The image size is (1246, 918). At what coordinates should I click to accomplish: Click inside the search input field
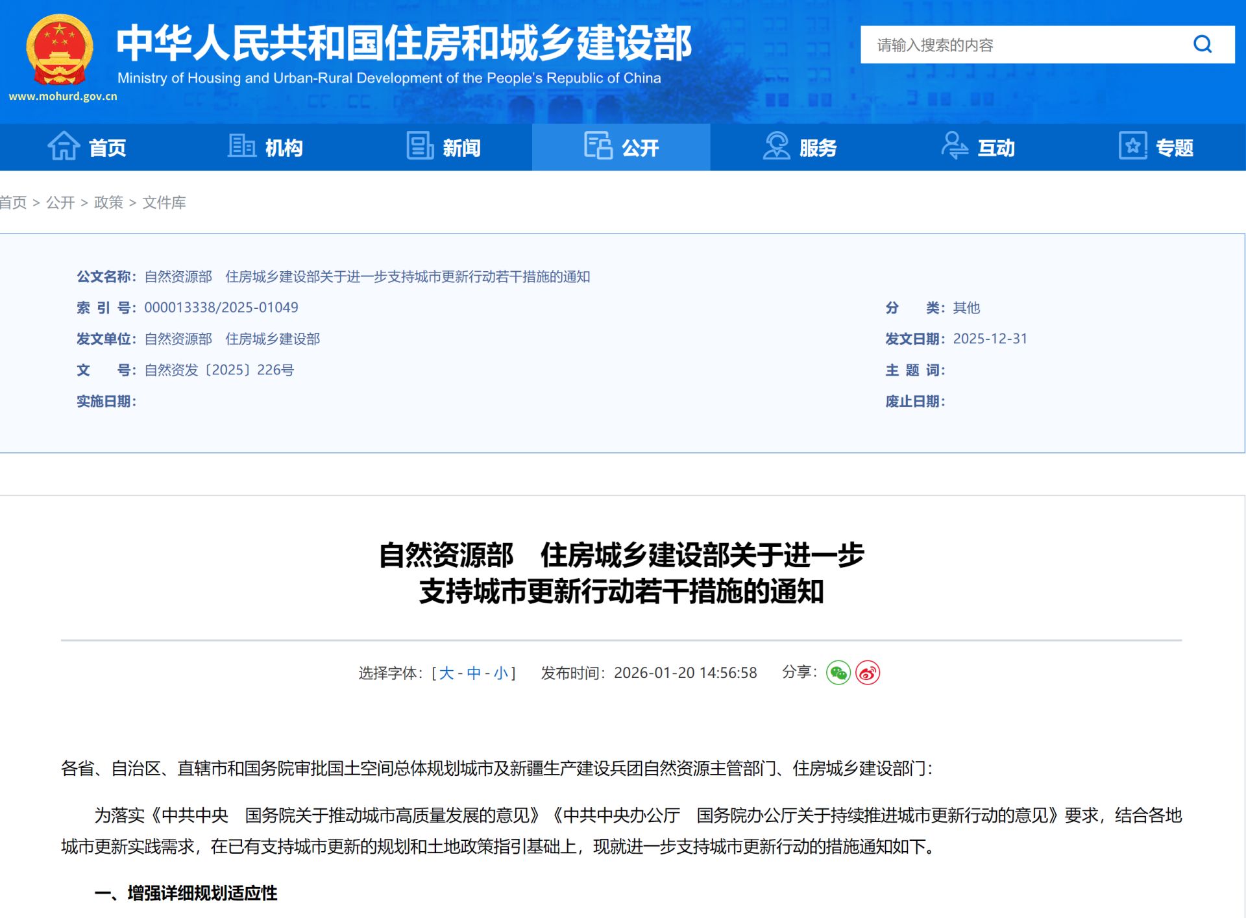pos(1006,45)
